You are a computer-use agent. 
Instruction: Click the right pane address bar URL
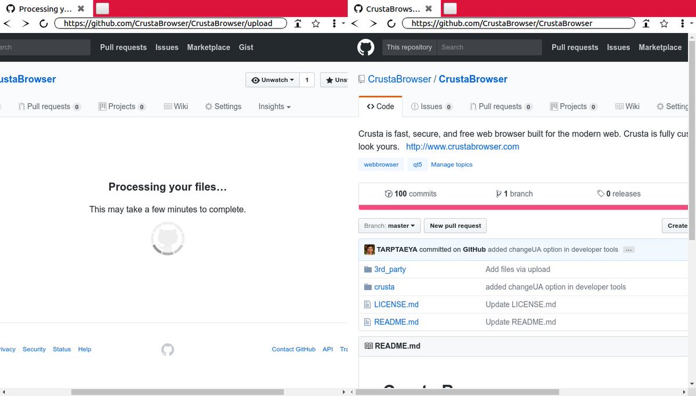coord(519,24)
